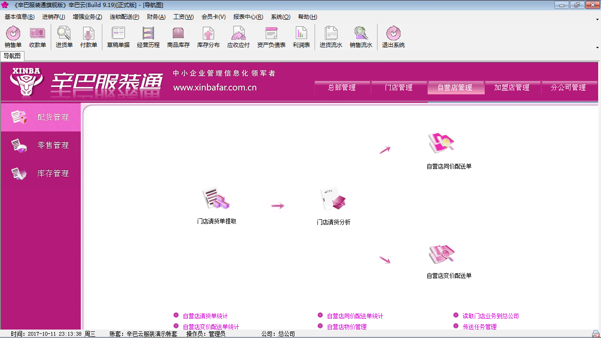The image size is (601, 338).
Task: Click the status bar 公司 entry
Action: pos(278,334)
